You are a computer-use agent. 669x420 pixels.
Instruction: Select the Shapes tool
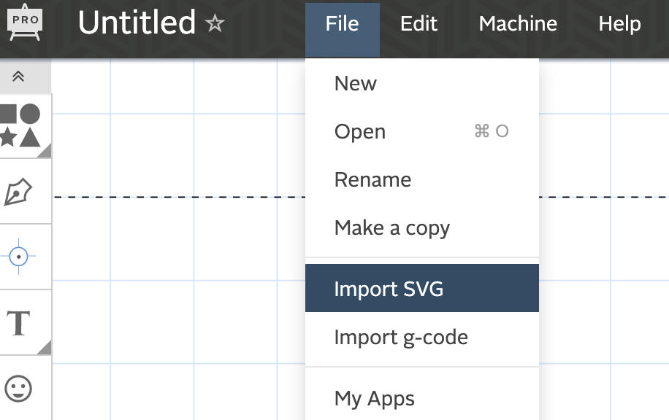click(20, 125)
